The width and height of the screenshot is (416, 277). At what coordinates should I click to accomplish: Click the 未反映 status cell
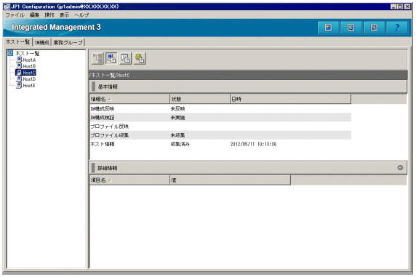point(177,109)
